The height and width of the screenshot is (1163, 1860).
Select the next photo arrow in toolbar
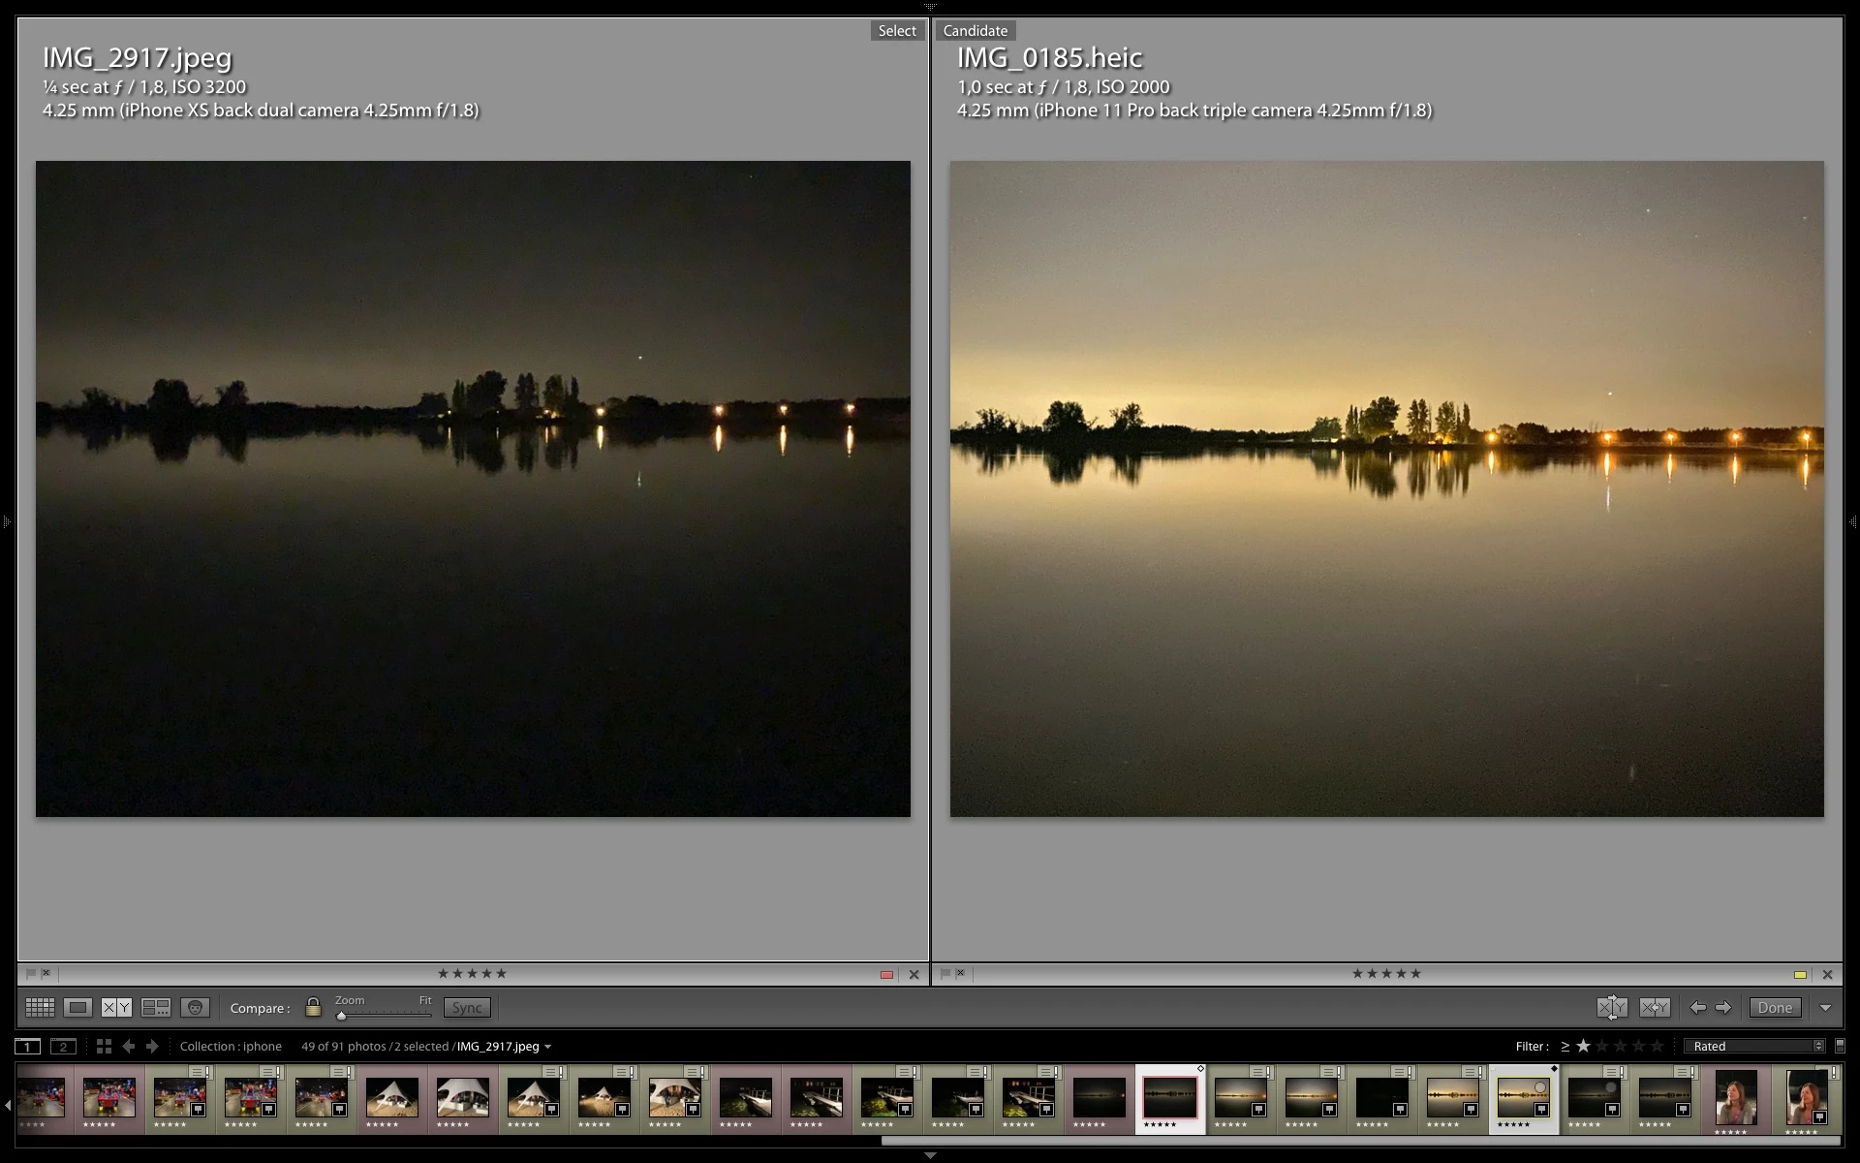coord(1723,1008)
